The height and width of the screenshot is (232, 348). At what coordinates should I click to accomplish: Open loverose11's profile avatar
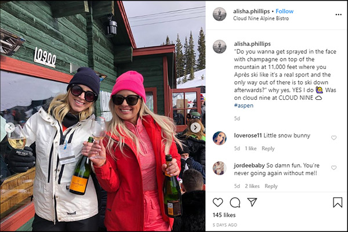(x=219, y=138)
